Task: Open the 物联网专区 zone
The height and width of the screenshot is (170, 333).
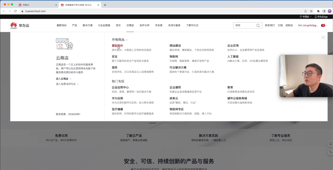Action: [176, 109]
